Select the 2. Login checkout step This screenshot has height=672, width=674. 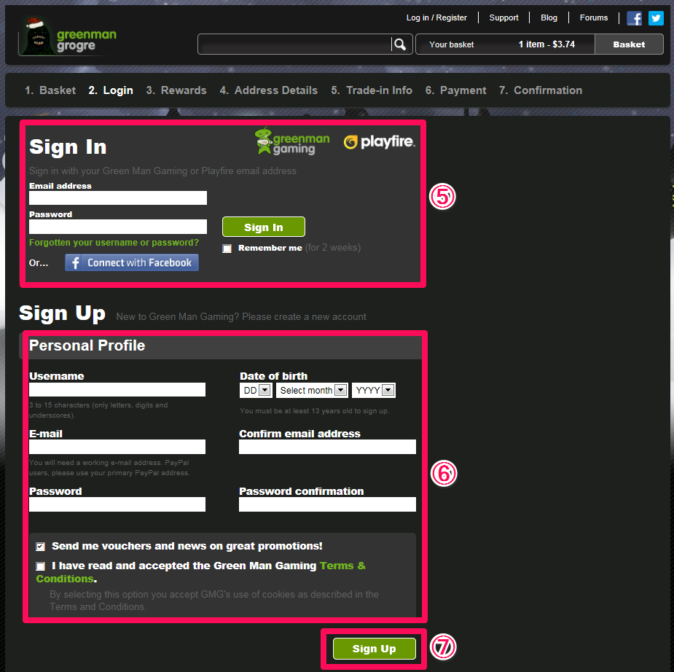[111, 90]
